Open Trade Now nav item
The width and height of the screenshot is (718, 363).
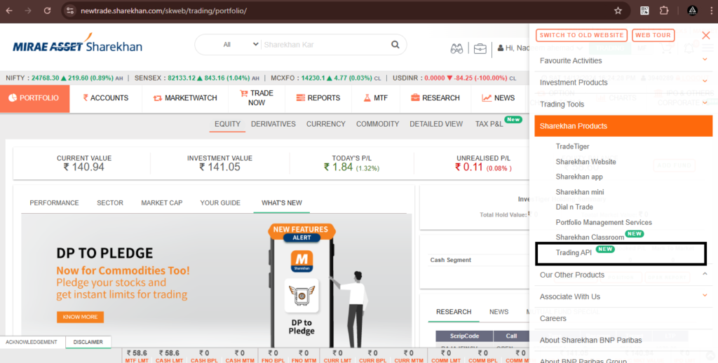[257, 98]
